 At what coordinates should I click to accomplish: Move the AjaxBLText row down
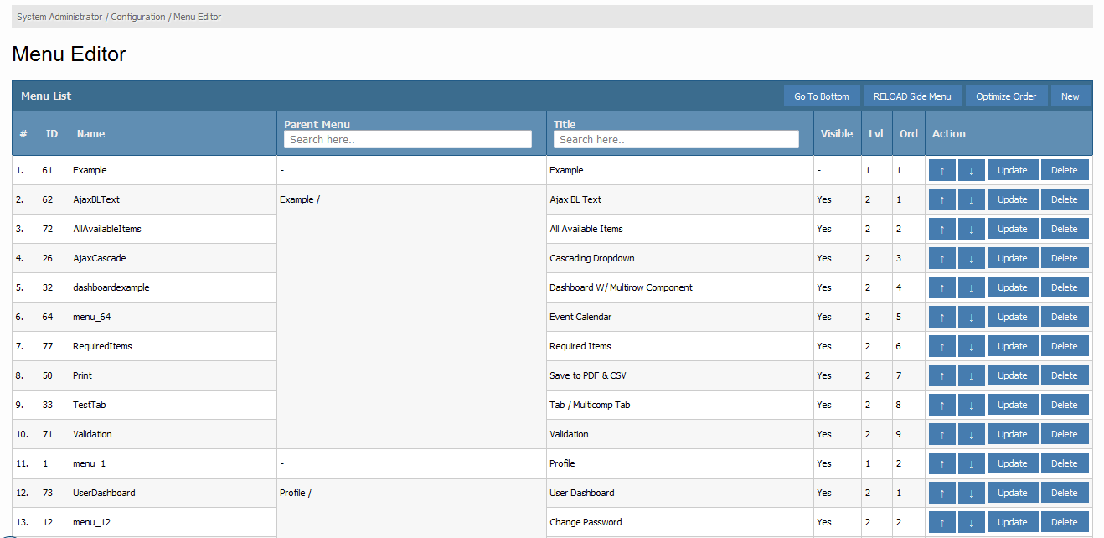pyautogui.click(x=971, y=199)
